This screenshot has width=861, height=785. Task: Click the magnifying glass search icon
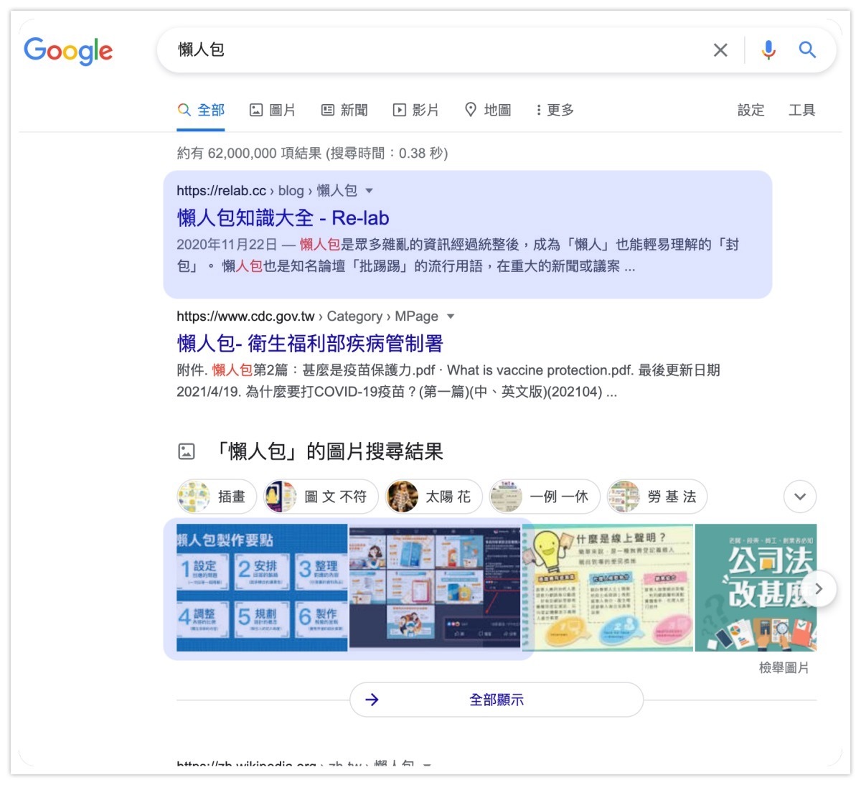point(807,50)
